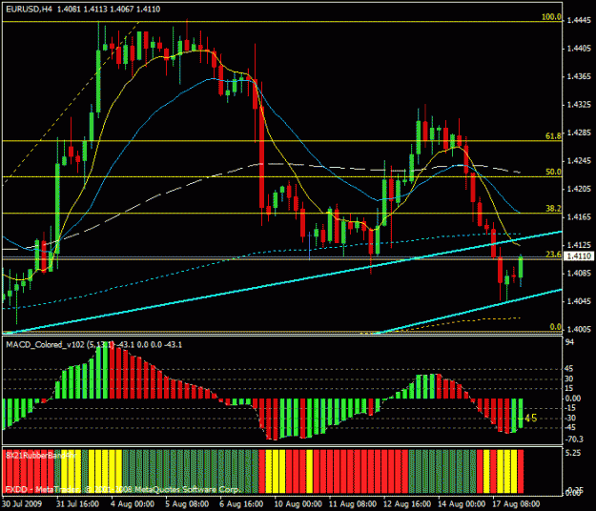Click the 11 Aug 08:00 time label
The height and width of the screenshot is (511, 596).
(x=353, y=504)
